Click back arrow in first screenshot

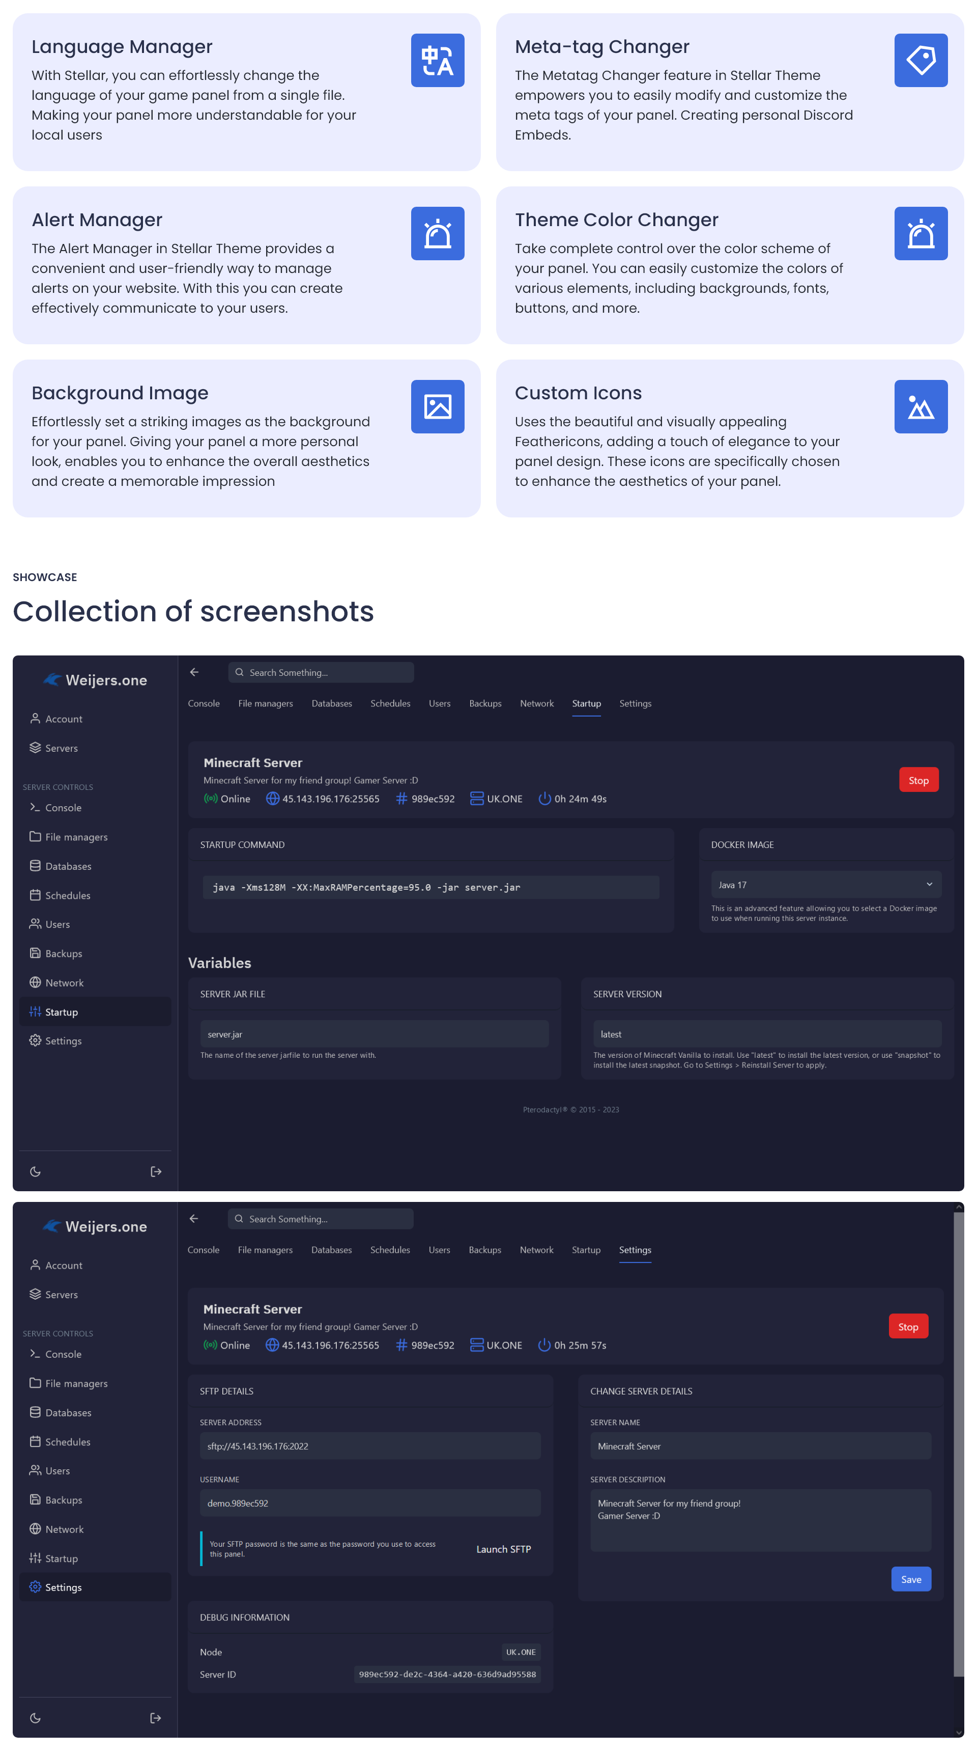[194, 672]
